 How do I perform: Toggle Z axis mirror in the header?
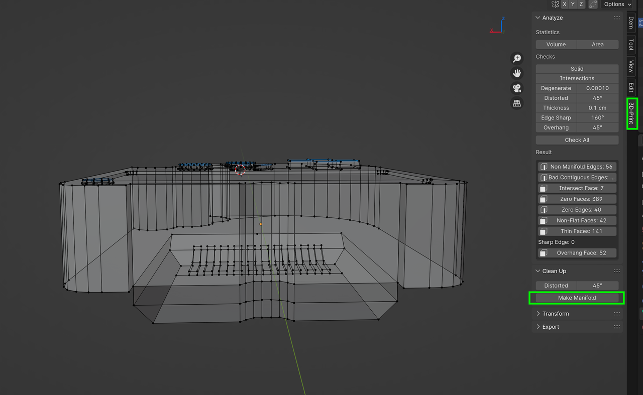click(x=581, y=4)
